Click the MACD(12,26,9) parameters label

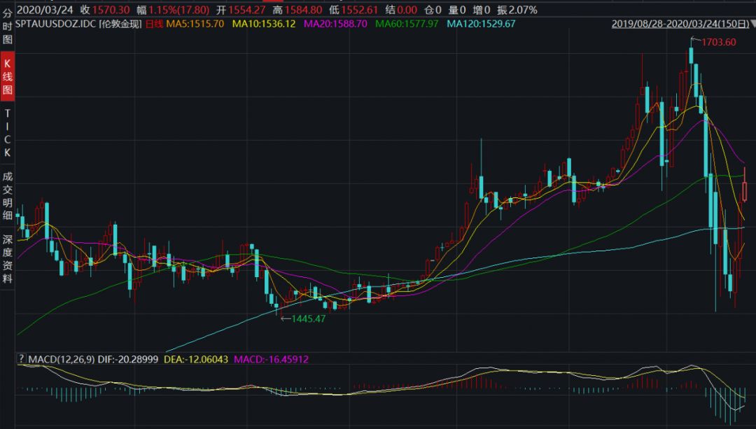[x=62, y=359]
